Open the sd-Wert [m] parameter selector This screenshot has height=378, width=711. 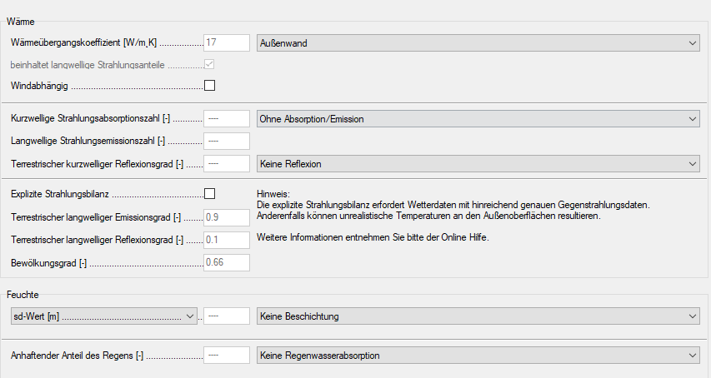[103, 316]
